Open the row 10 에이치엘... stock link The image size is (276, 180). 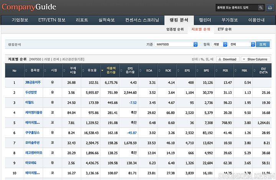click(x=33, y=173)
